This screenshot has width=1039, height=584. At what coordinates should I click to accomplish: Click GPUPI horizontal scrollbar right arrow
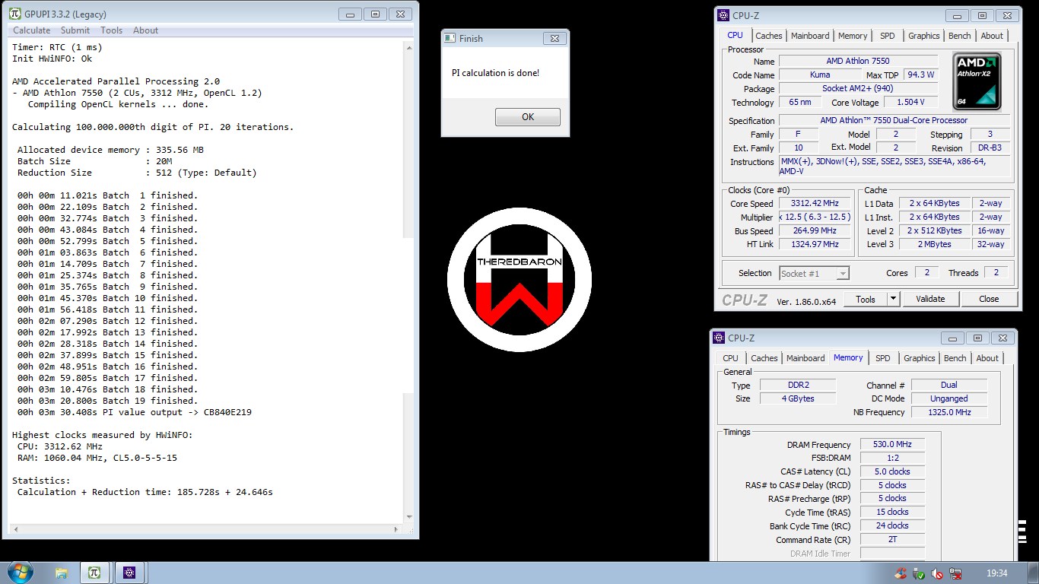pyautogui.click(x=395, y=530)
